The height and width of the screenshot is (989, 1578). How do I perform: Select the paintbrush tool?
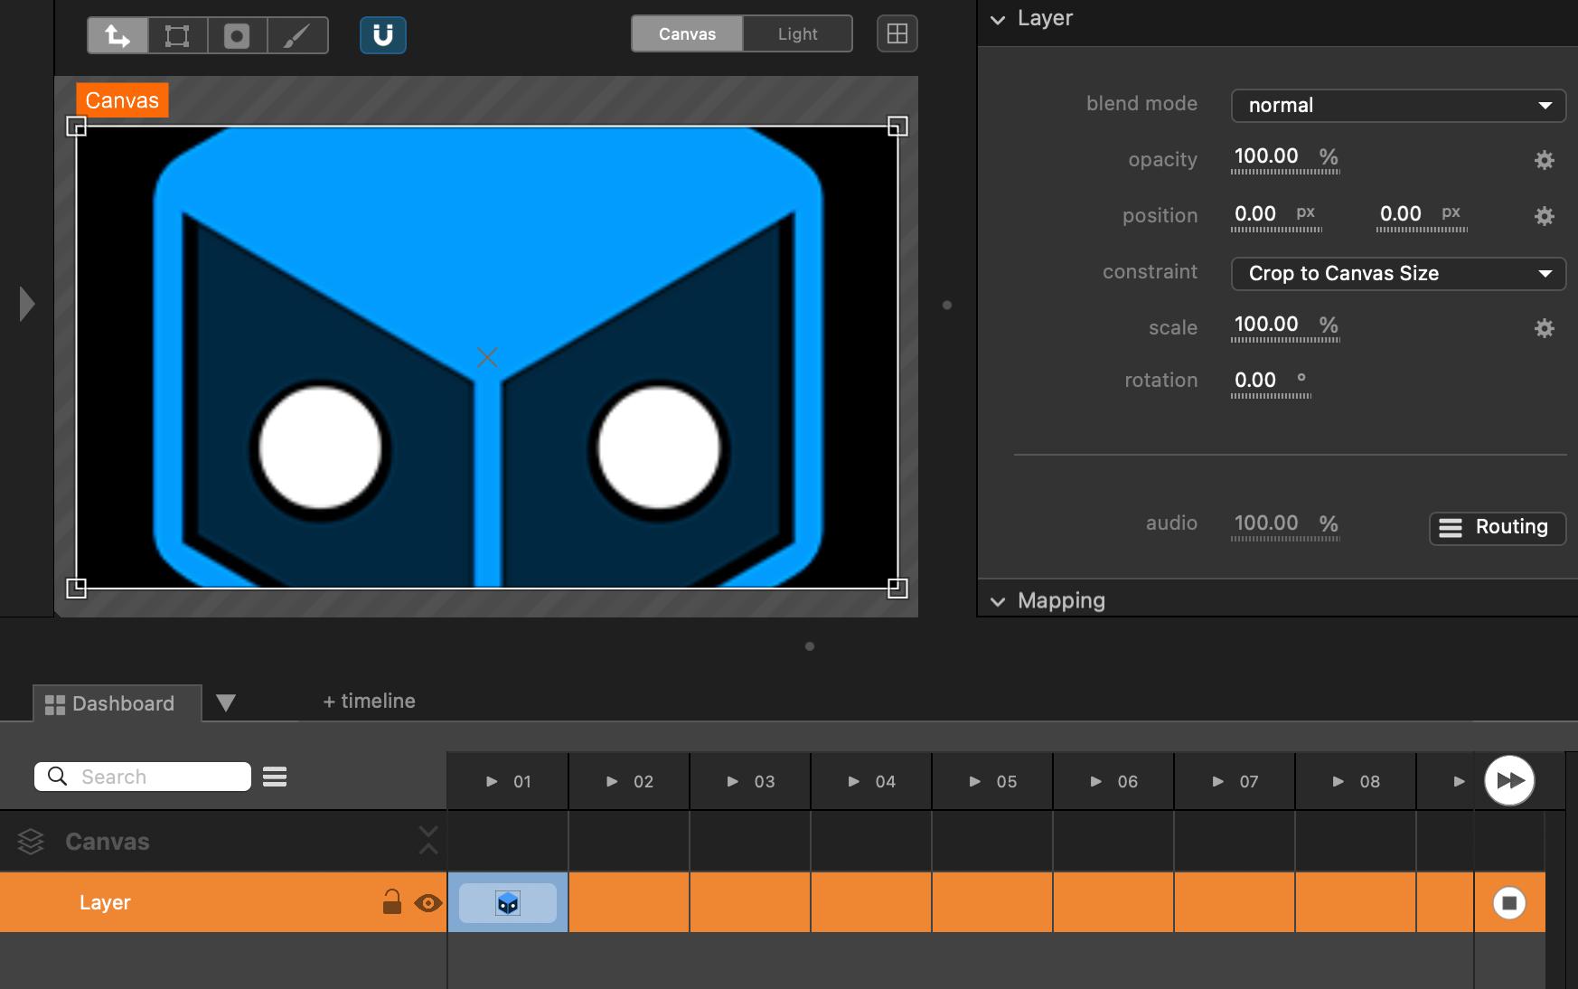point(297,35)
